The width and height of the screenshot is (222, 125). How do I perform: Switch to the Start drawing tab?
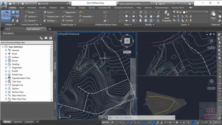pos(8,29)
